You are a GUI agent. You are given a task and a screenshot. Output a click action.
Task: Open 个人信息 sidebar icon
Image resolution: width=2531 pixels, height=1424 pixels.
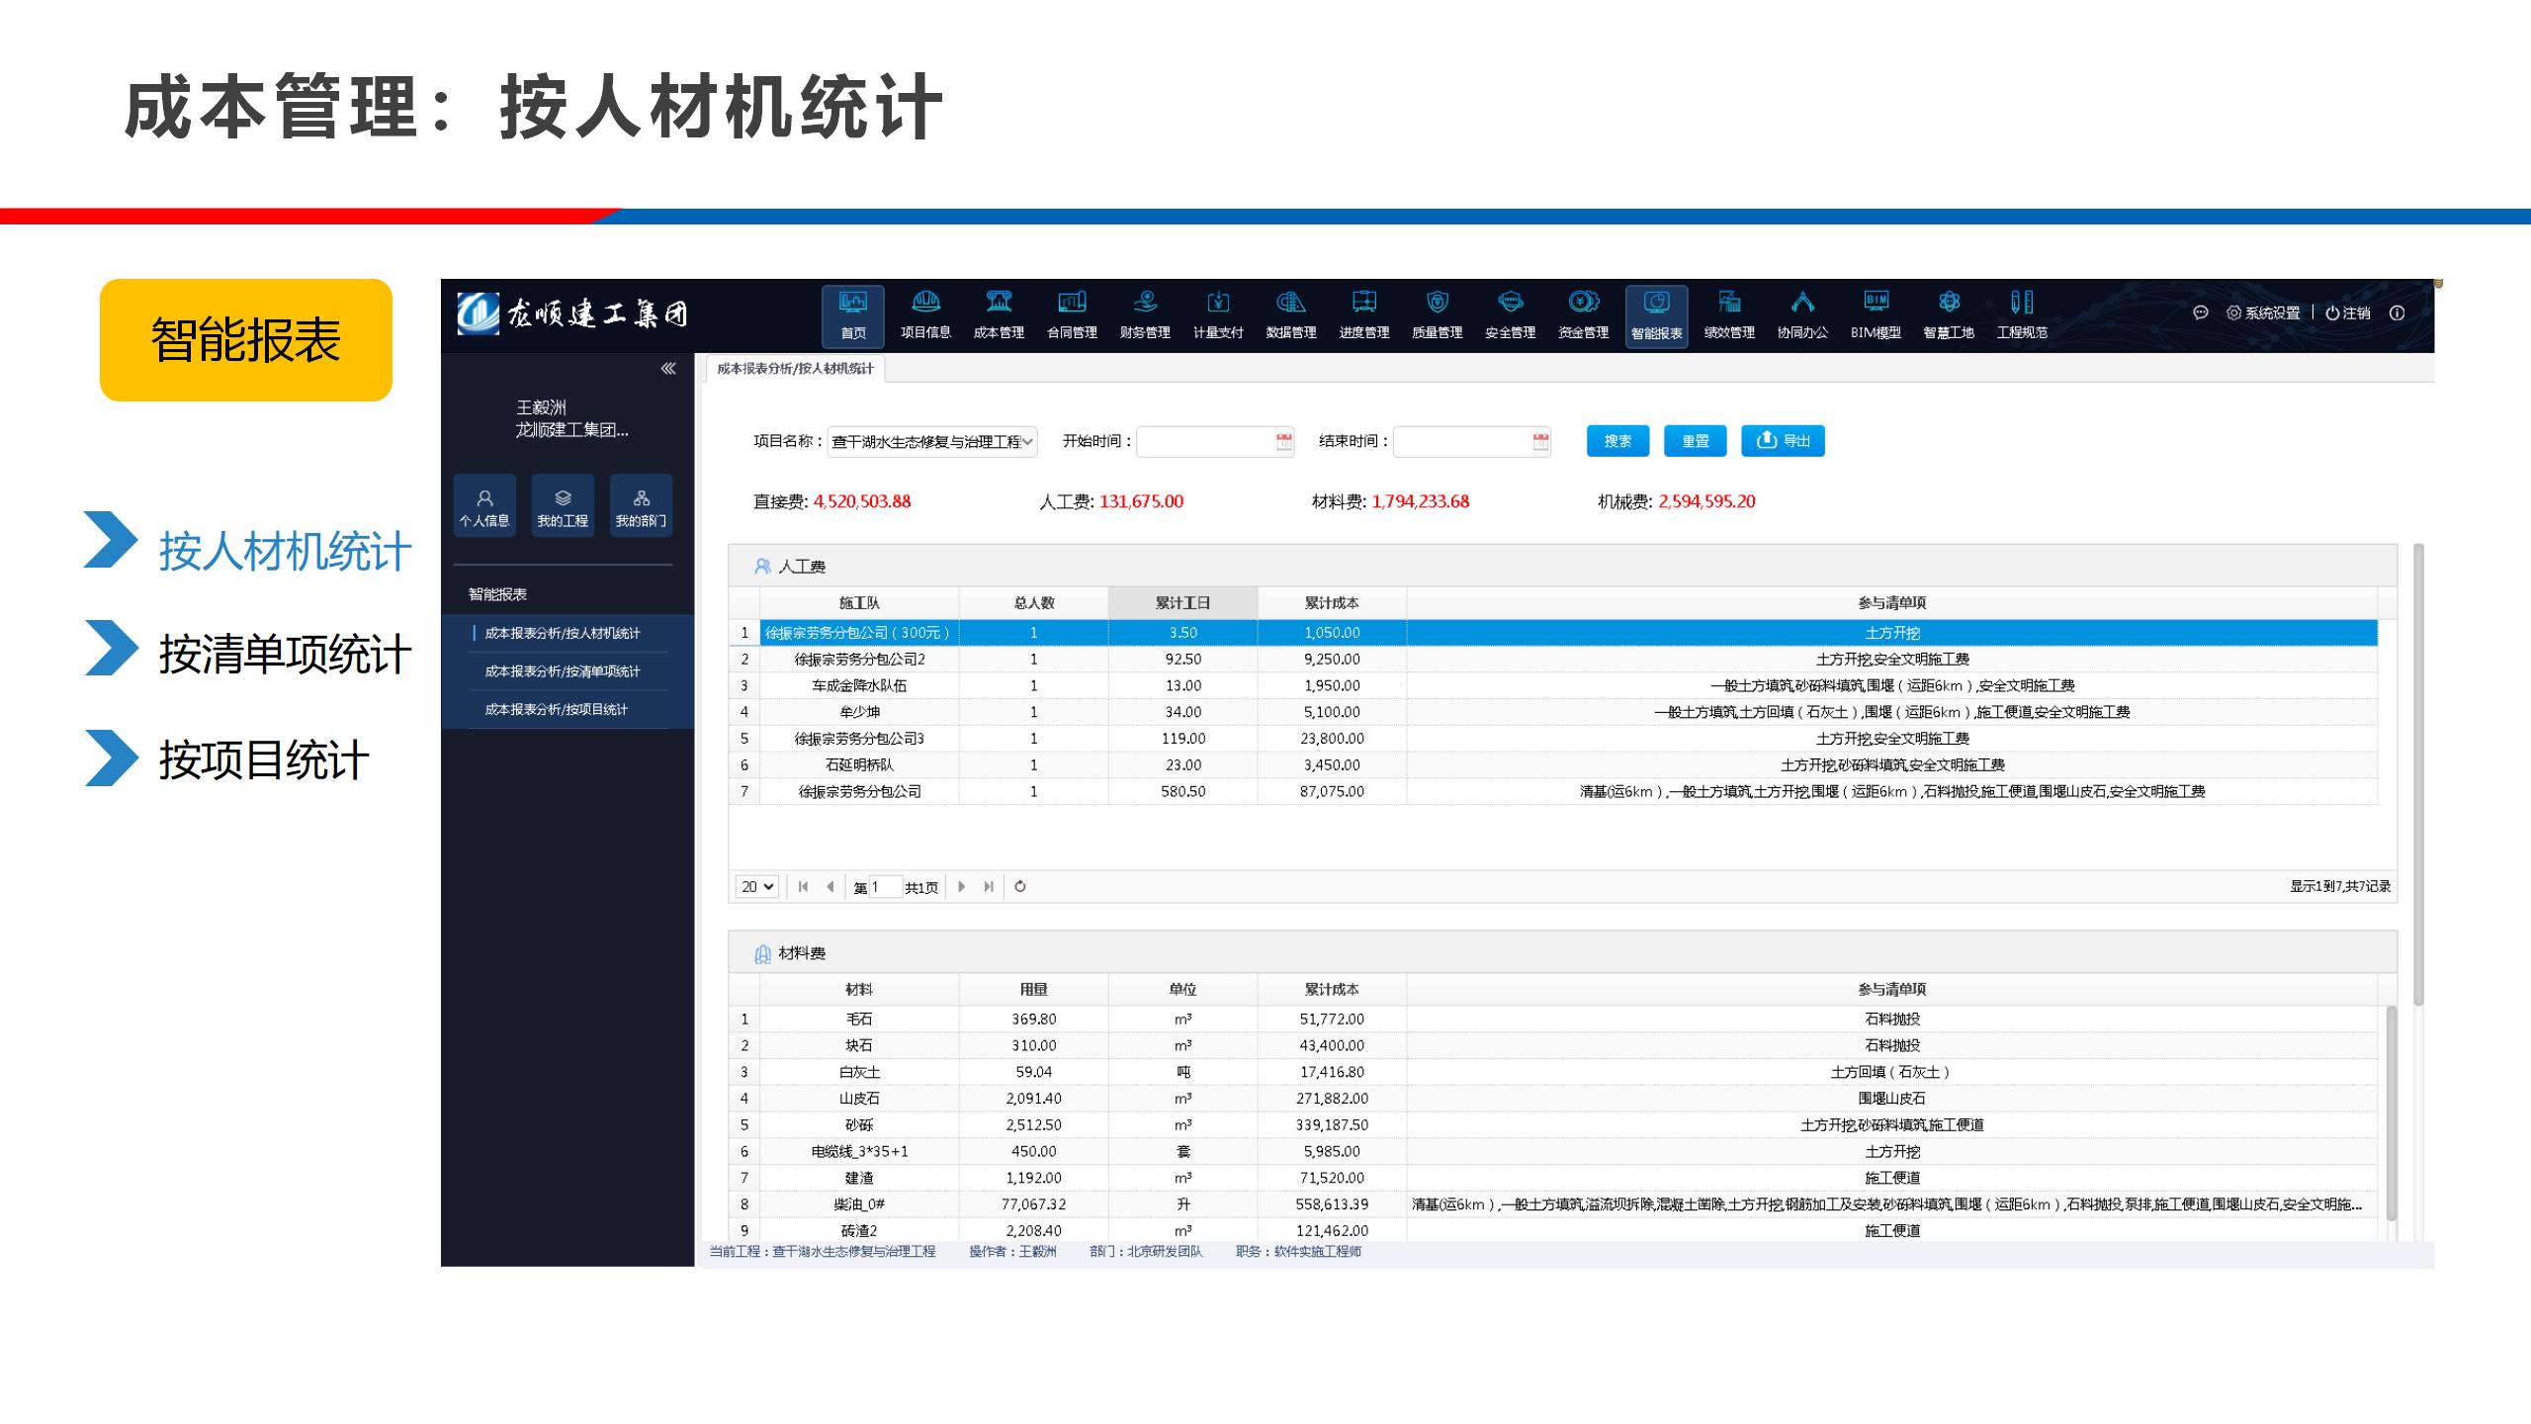(484, 505)
